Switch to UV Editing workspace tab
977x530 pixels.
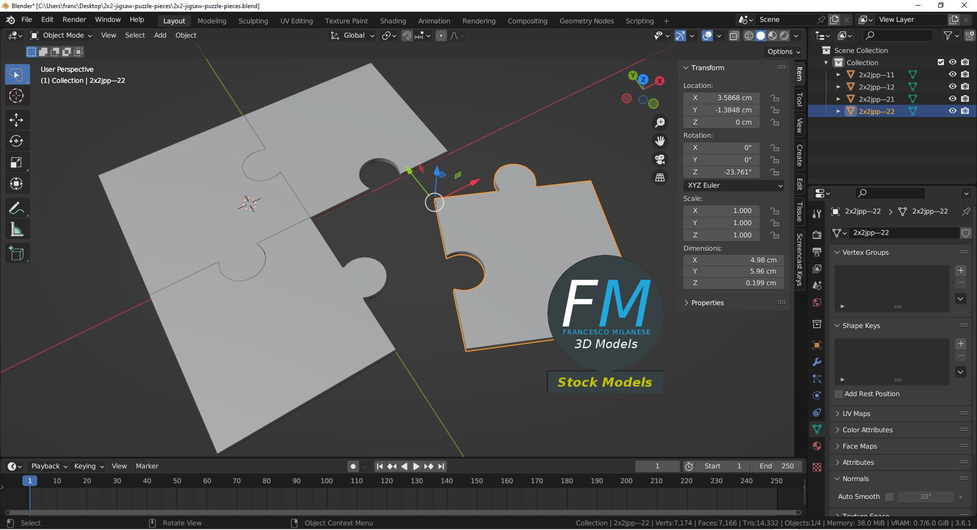[296, 21]
